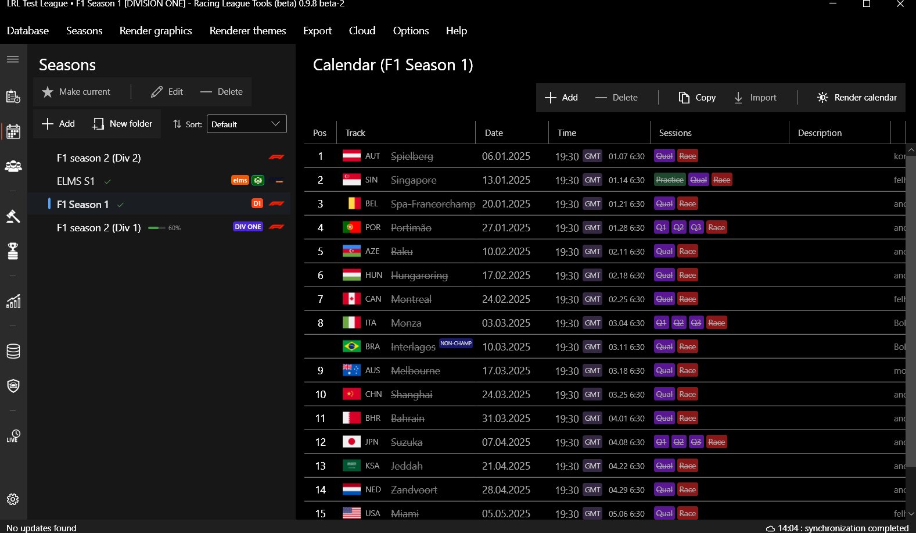Open the LIVE timing sidebar icon
Screen dimensions: 916x533
[x=13, y=436]
